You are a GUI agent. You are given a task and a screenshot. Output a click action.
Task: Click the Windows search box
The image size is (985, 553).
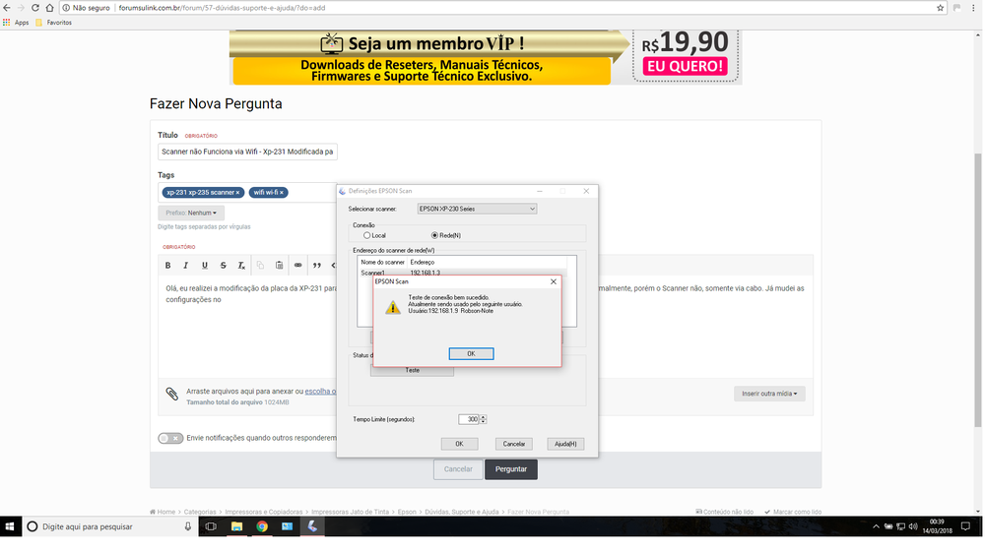coord(109,526)
